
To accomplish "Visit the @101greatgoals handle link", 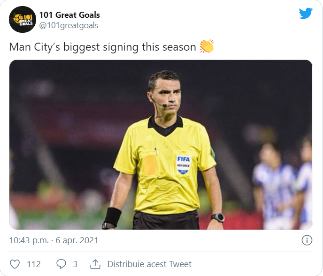I will [69, 25].
